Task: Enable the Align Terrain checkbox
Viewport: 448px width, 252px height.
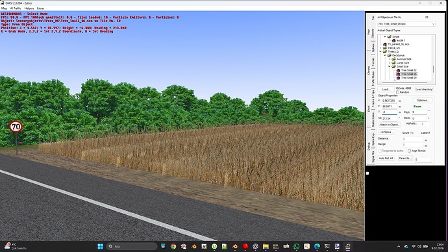Action: click(410, 151)
